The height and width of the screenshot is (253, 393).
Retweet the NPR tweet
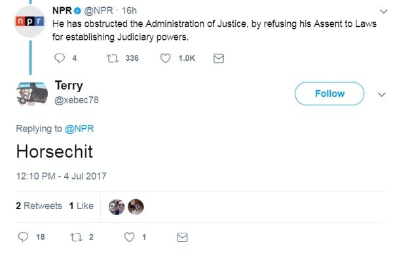(113, 58)
